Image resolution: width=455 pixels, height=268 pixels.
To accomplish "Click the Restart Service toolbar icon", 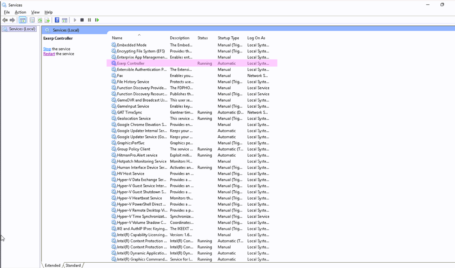I will (x=97, y=20).
